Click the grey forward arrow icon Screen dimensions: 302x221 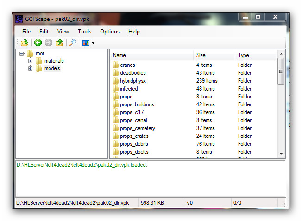pyautogui.click(x=49, y=43)
